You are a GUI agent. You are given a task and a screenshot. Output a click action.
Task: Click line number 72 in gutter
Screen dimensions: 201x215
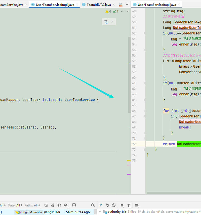click(134, 144)
